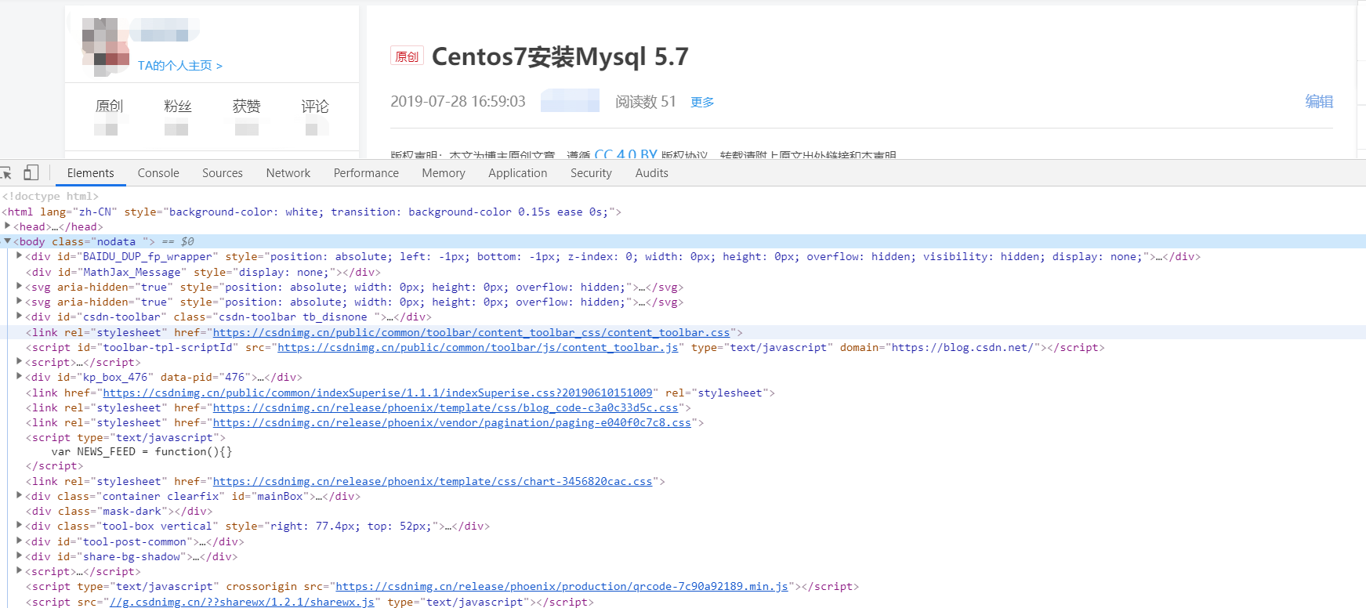Open the blog_code-c3a0c33d5c.css link

coord(445,407)
